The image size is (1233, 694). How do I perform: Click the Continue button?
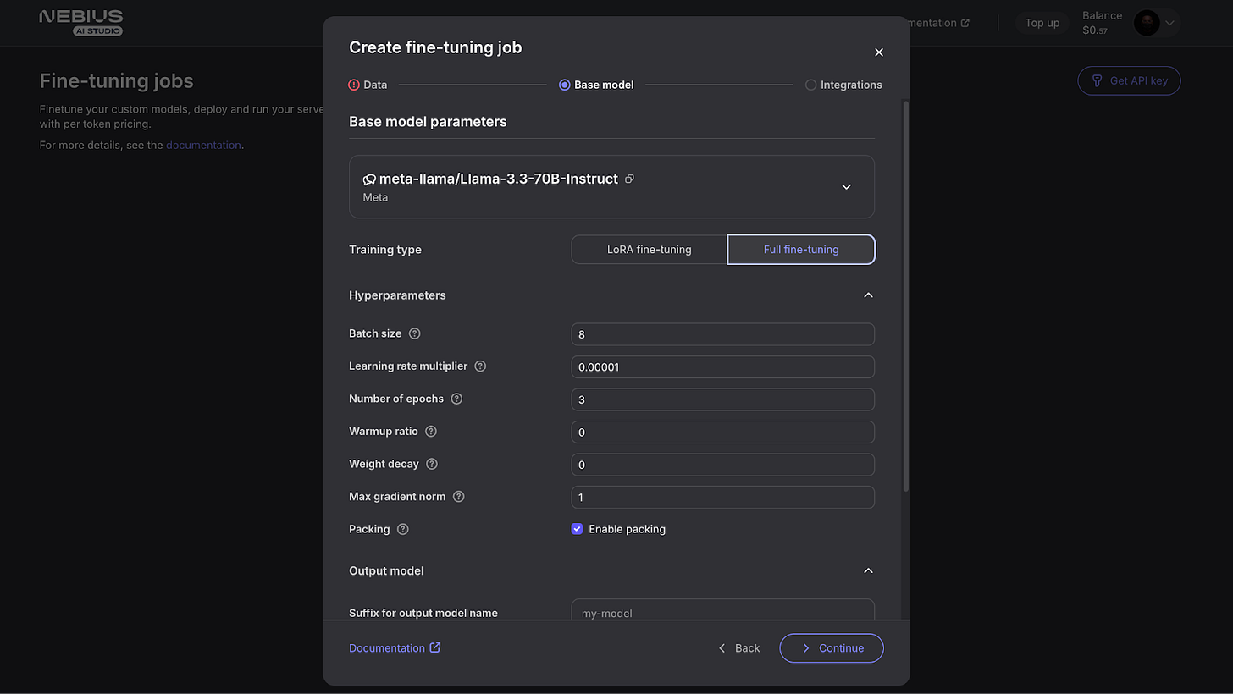click(x=832, y=648)
